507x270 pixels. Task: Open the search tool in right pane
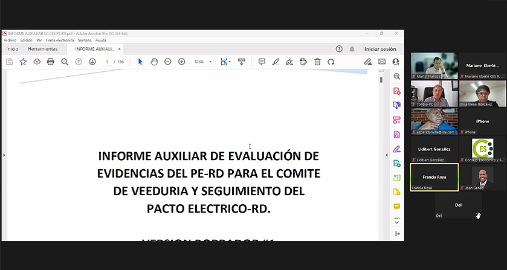click(x=397, y=76)
